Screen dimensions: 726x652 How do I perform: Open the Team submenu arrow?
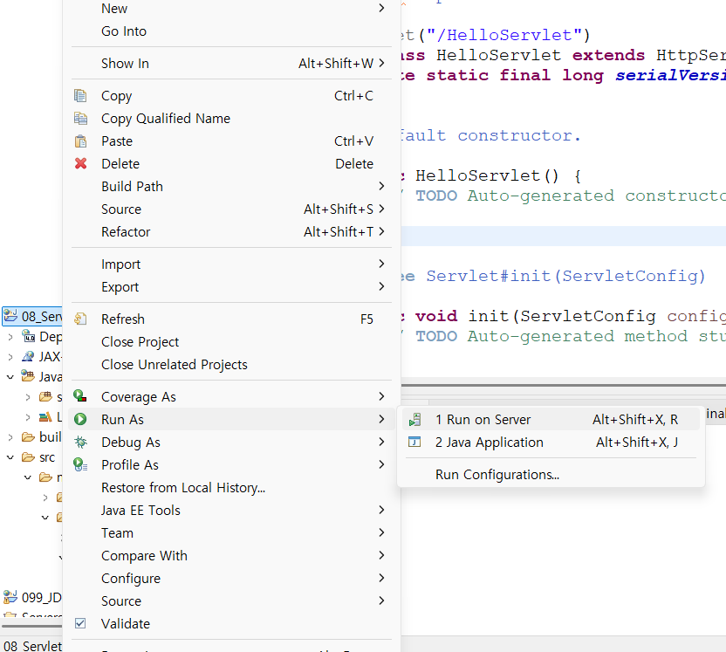381,532
